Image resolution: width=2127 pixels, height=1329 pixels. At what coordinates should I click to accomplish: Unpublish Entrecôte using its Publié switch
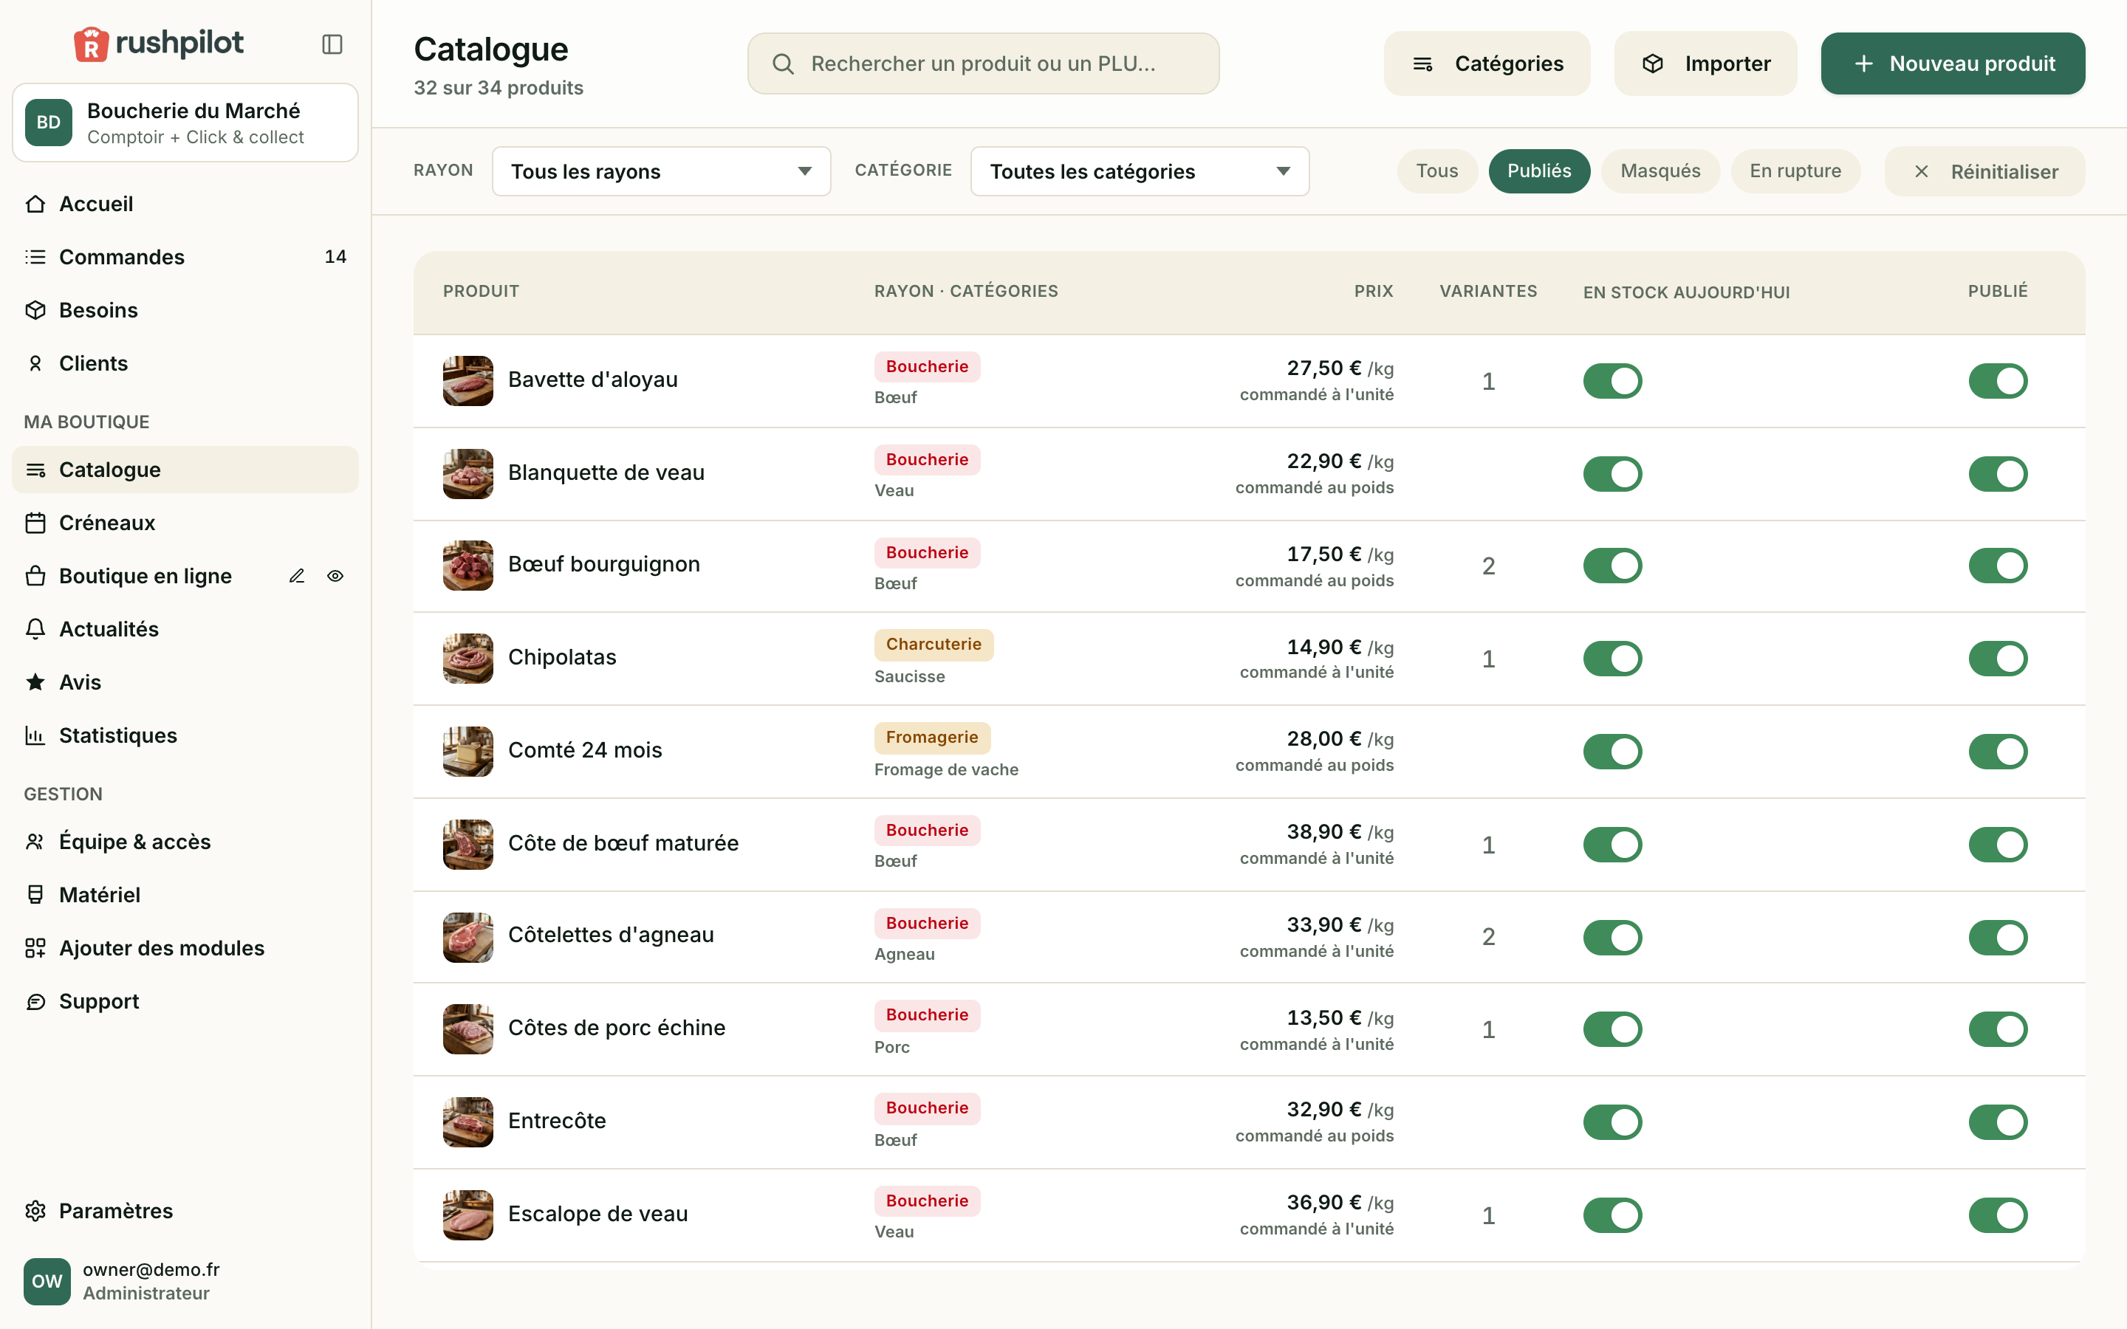tap(1997, 1122)
